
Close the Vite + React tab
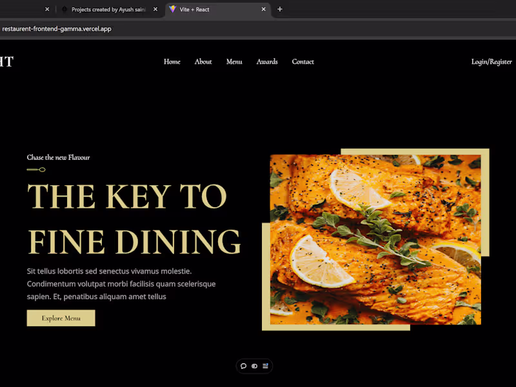(x=263, y=9)
